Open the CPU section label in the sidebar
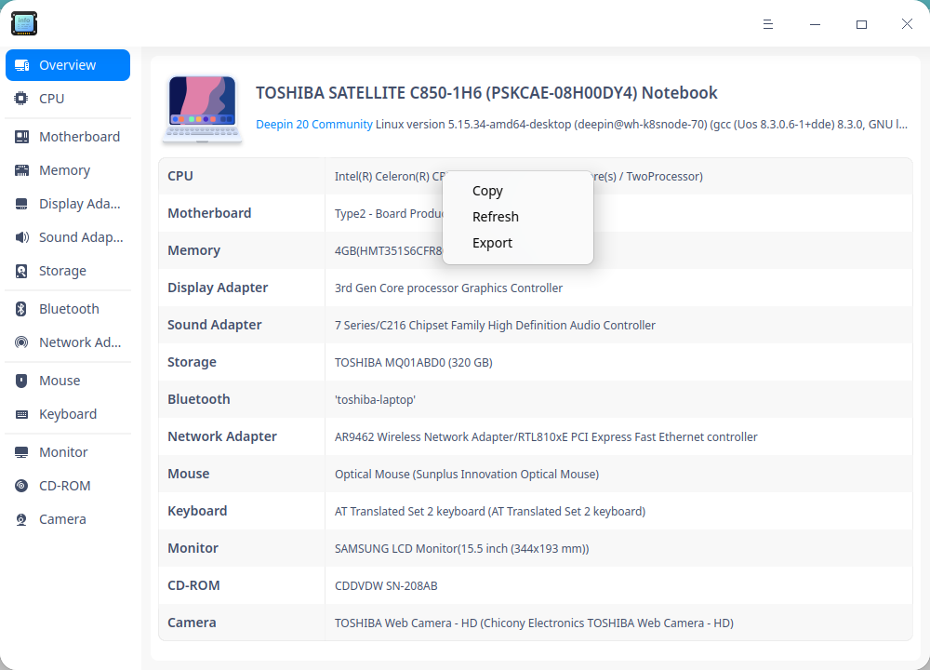The height and width of the screenshot is (670, 930). pos(51,99)
